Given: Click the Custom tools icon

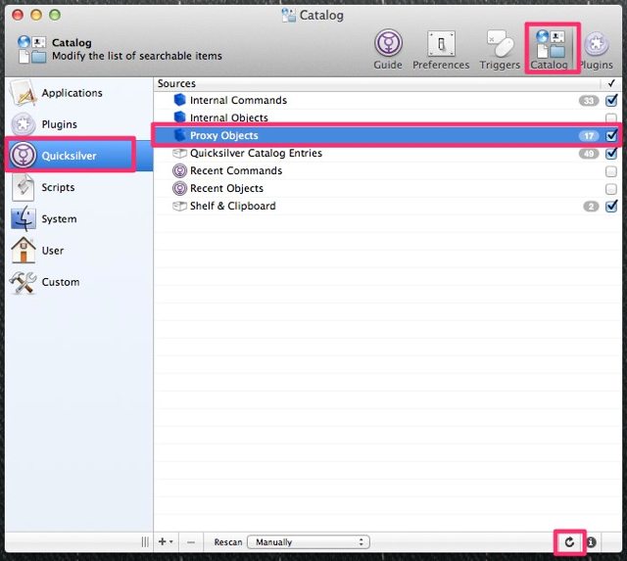Looking at the screenshot, I should (x=24, y=282).
